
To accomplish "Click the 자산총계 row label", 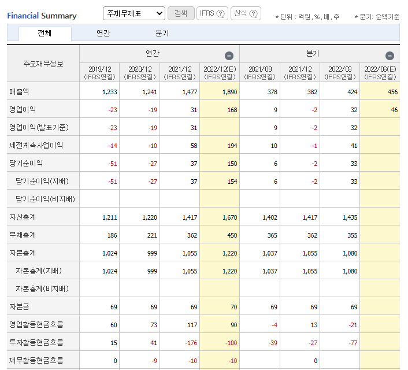I will click(x=23, y=217).
